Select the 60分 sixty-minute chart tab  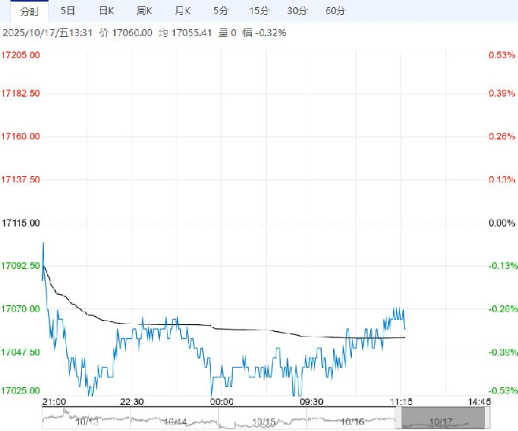pyautogui.click(x=335, y=11)
